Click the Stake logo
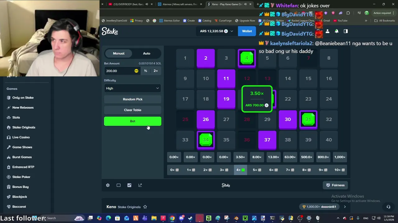 110,31
